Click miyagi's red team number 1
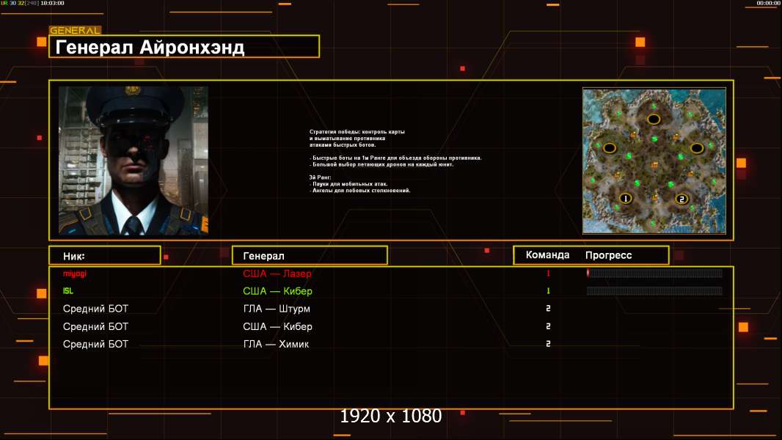The height and width of the screenshot is (440, 782). pyautogui.click(x=548, y=273)
